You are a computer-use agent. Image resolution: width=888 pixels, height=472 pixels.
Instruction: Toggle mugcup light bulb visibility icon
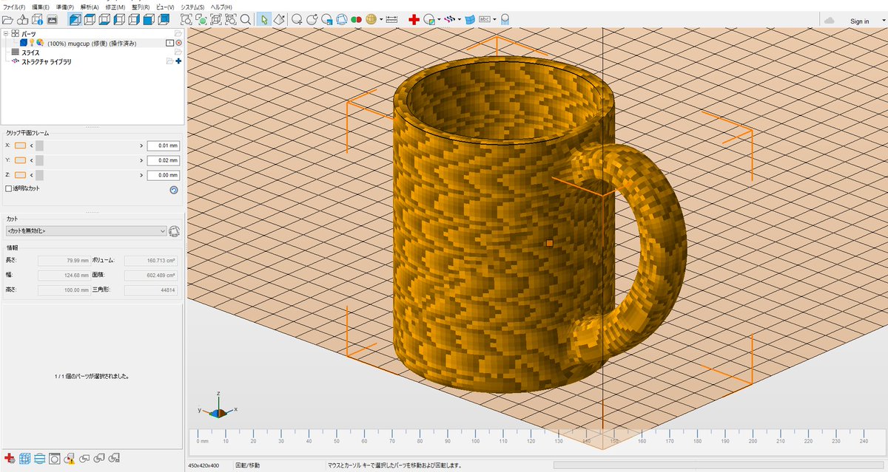[31, 43]
